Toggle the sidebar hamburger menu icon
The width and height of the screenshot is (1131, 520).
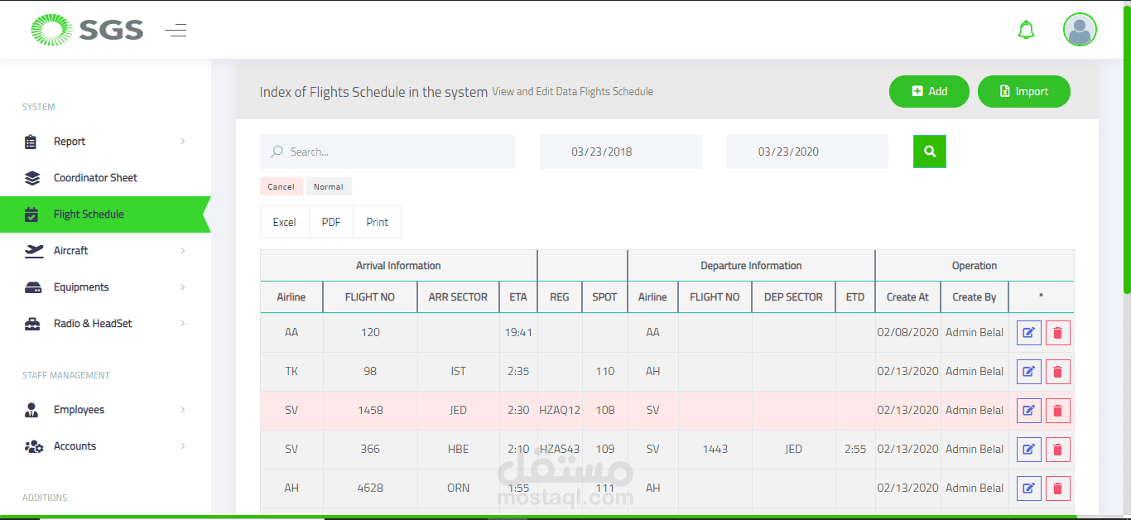[x=176, y=31]
